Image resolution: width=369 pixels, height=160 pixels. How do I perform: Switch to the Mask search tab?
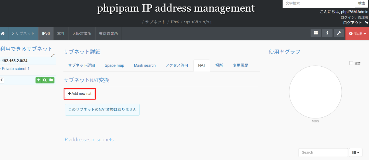pyautogui.click(x=145, y=65)
